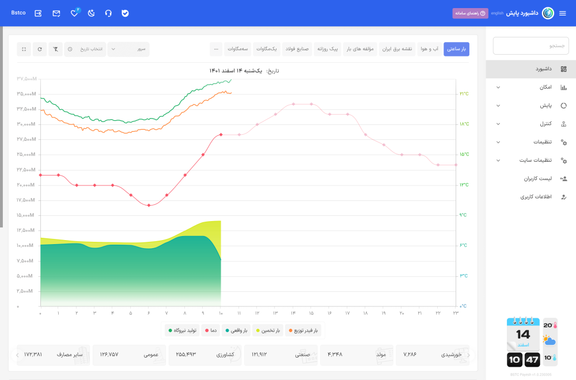Select the صنایع فولاد tab
This screenshot has height=380, width=576.
click(x=297, y=49)
